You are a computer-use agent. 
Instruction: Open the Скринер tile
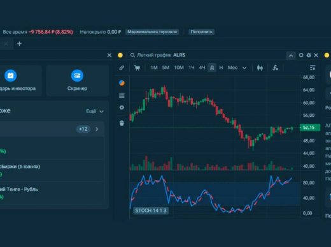coord(77,80)
